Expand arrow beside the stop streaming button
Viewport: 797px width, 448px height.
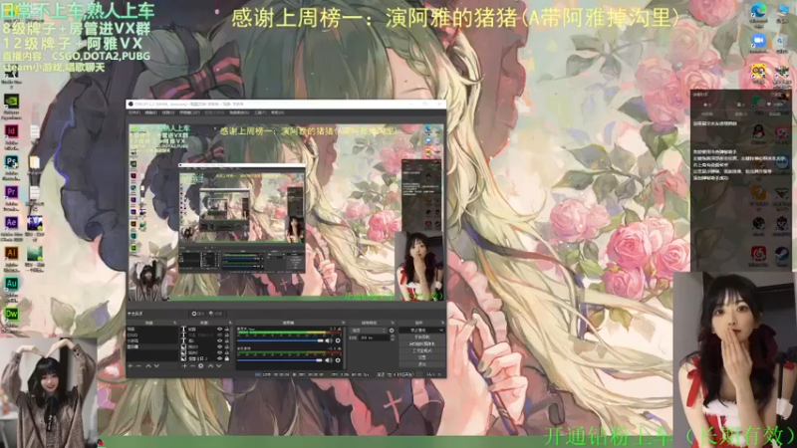(x=441, y=331)
